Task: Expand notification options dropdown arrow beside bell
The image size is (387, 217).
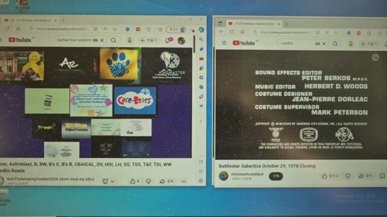Action: pyautogui.click(x=112, y=181)
